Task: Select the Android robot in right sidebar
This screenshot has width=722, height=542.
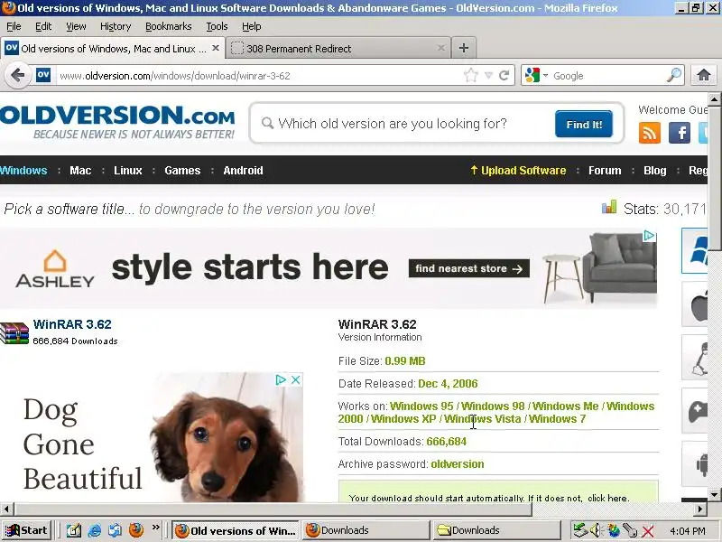Action: pyautogui.click(x=695, y=464)
